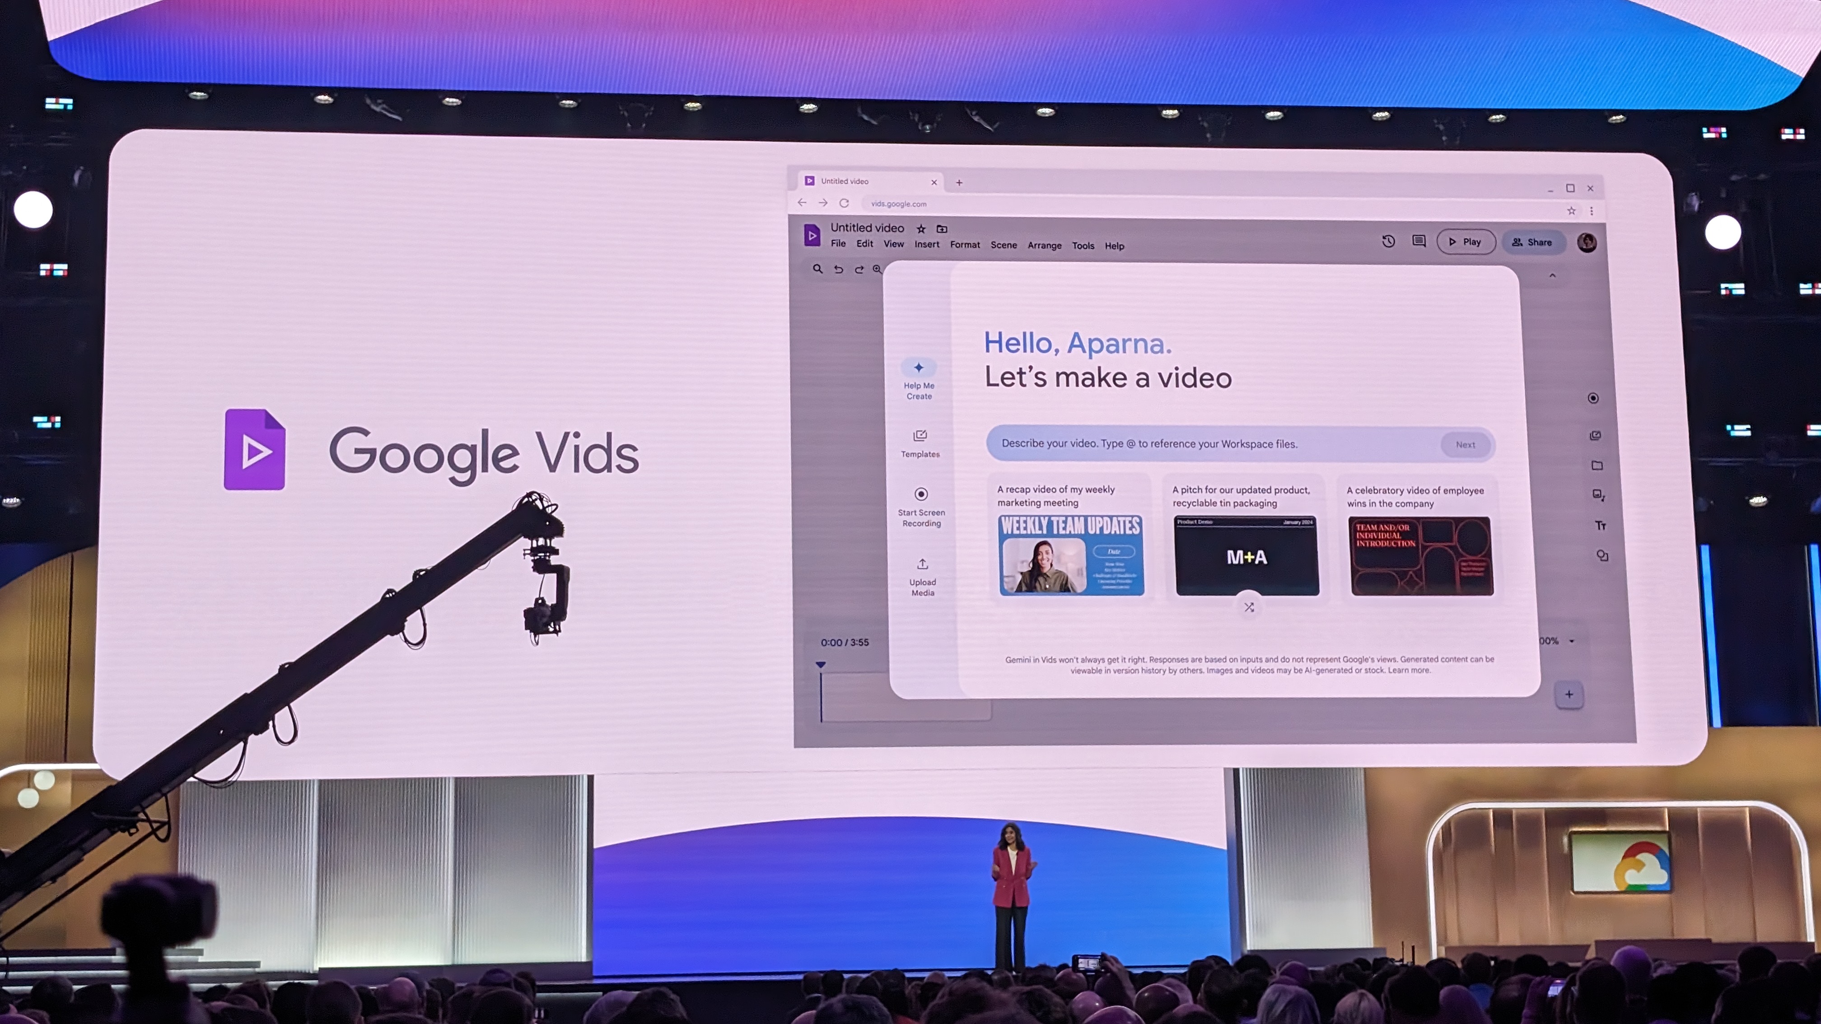The height and width of the screenshot is (1024, 1821).
Task: Click the timeline playhead marker
Action: click(x=820, y=665)
